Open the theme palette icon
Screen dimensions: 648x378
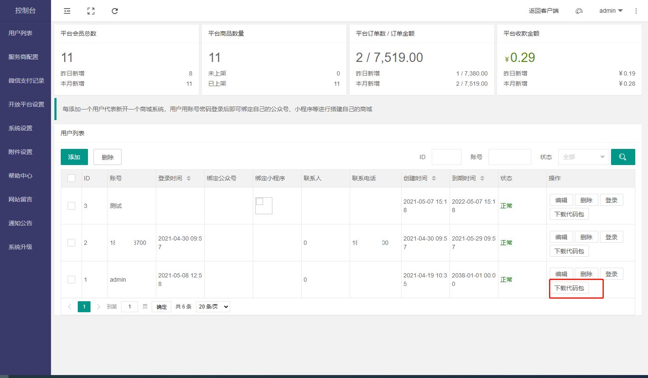579,11
